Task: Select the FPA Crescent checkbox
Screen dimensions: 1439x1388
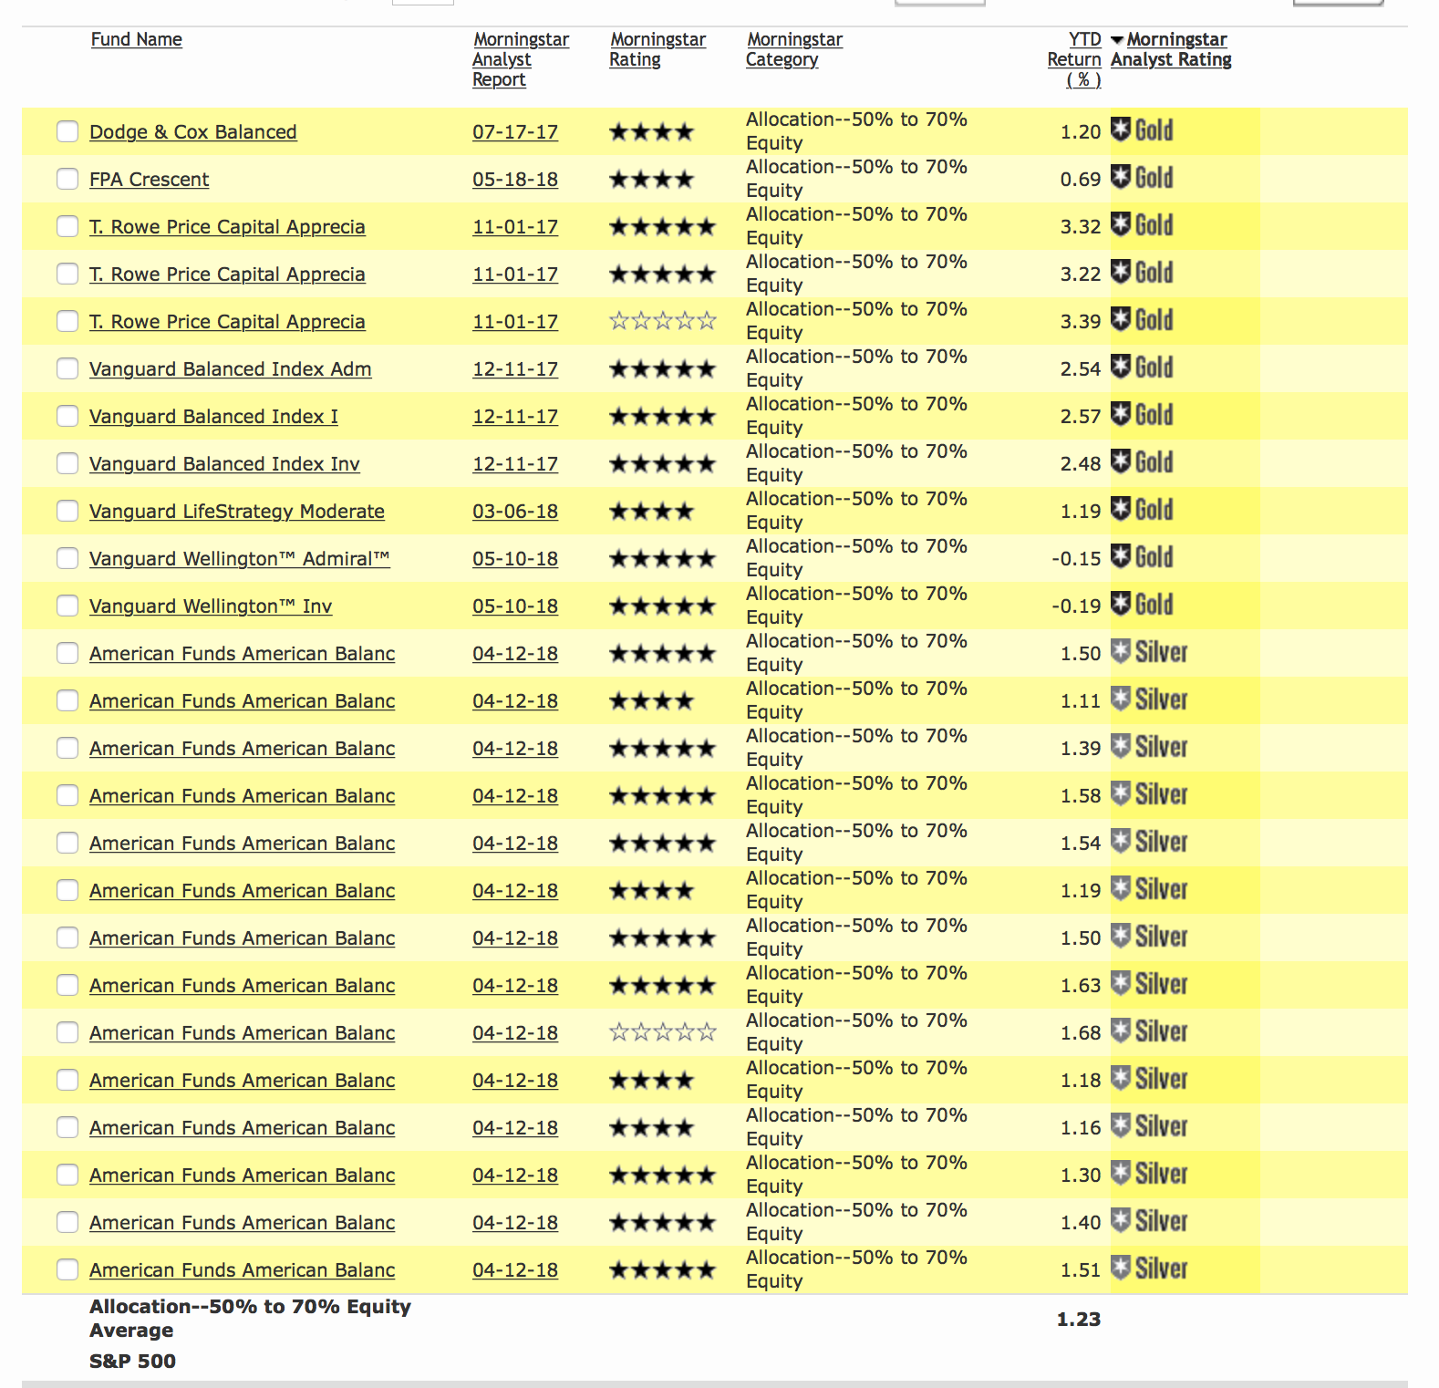Action: point(67,179)
